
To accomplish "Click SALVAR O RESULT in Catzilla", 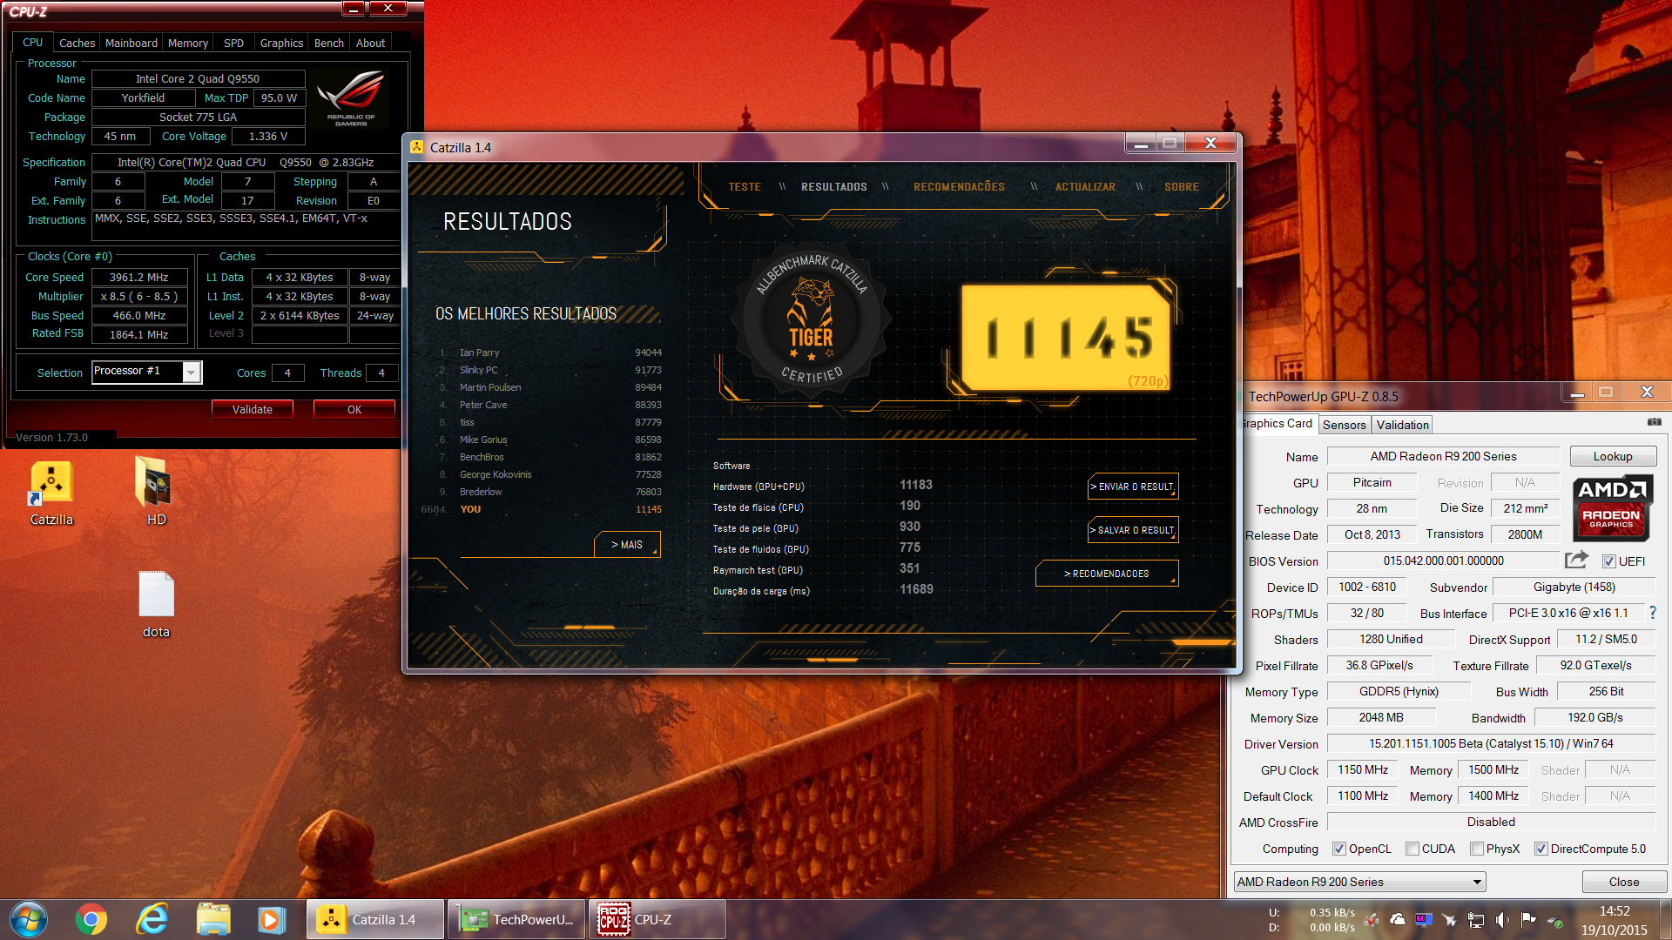I will coord(1132,530).
